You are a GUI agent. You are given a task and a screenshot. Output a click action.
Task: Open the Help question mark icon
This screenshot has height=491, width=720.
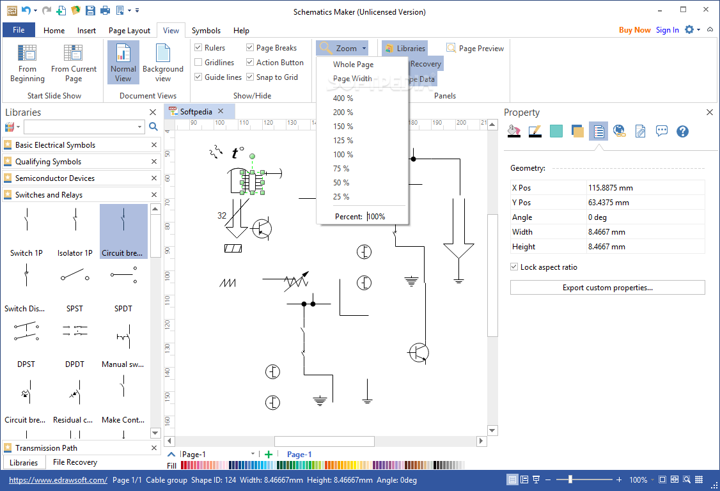pyautogui.click(x=682, y=131)
